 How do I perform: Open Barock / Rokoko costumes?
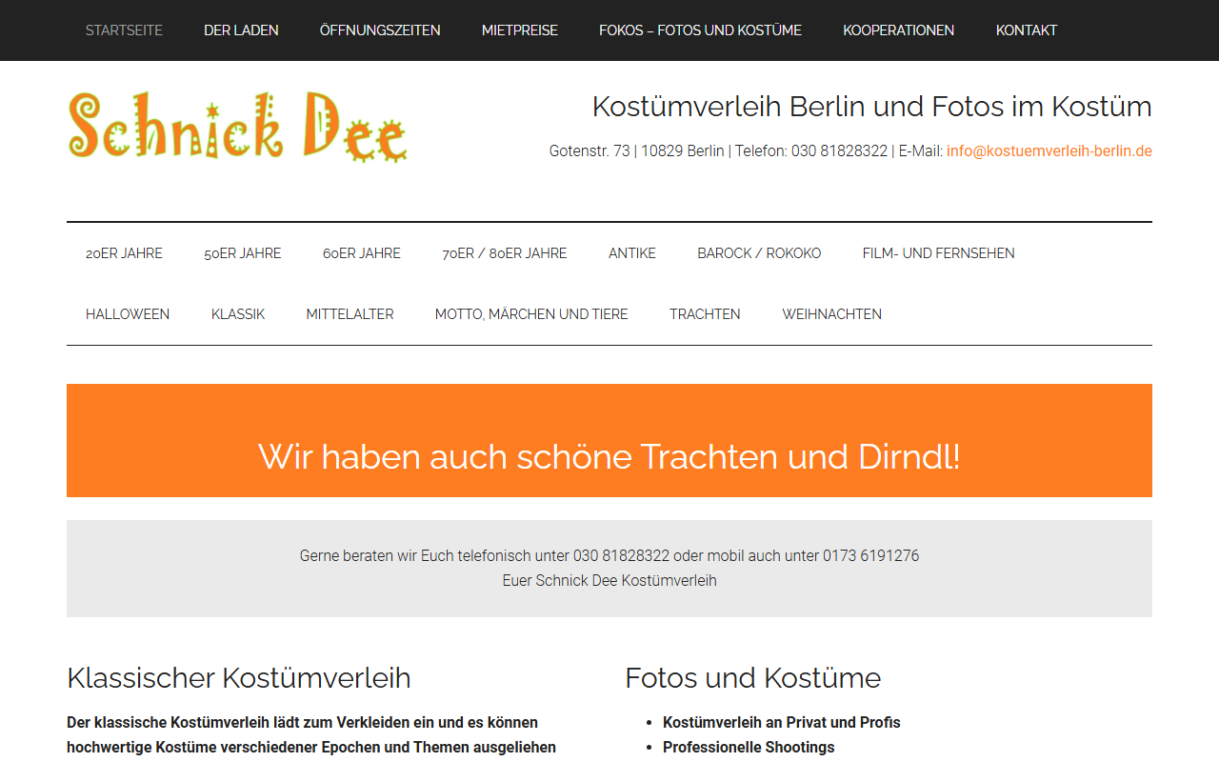[759, 253]
